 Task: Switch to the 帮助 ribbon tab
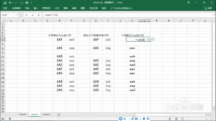104,8
